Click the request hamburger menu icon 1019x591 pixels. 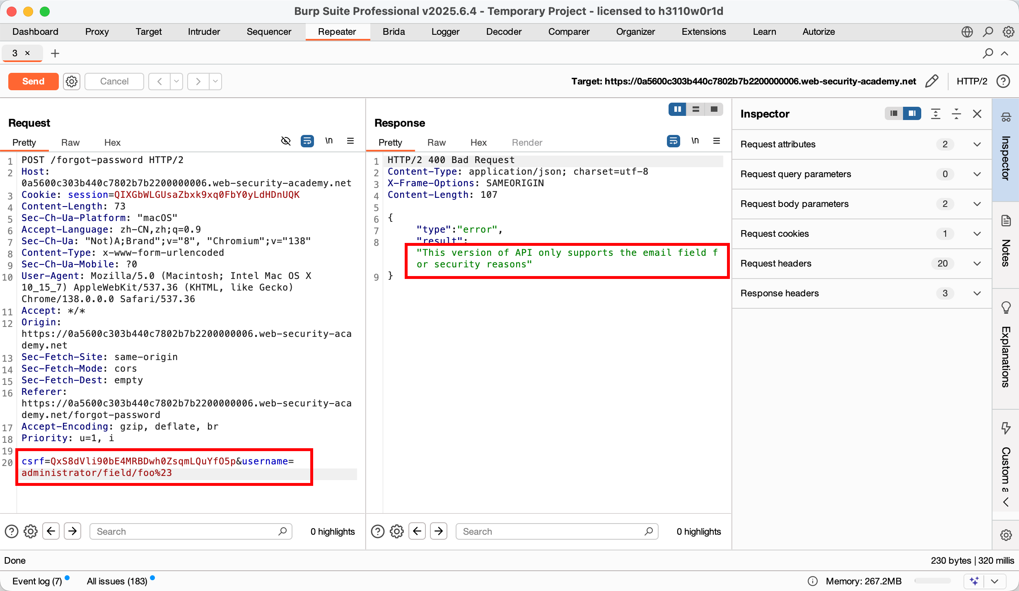tap(350, 141)
